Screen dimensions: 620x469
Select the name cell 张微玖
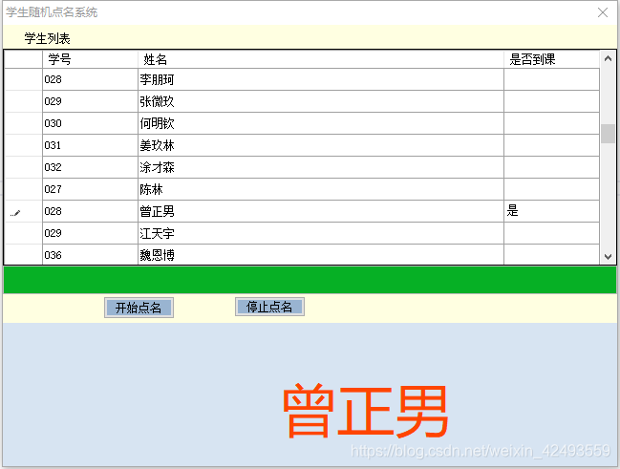point(321,101)
